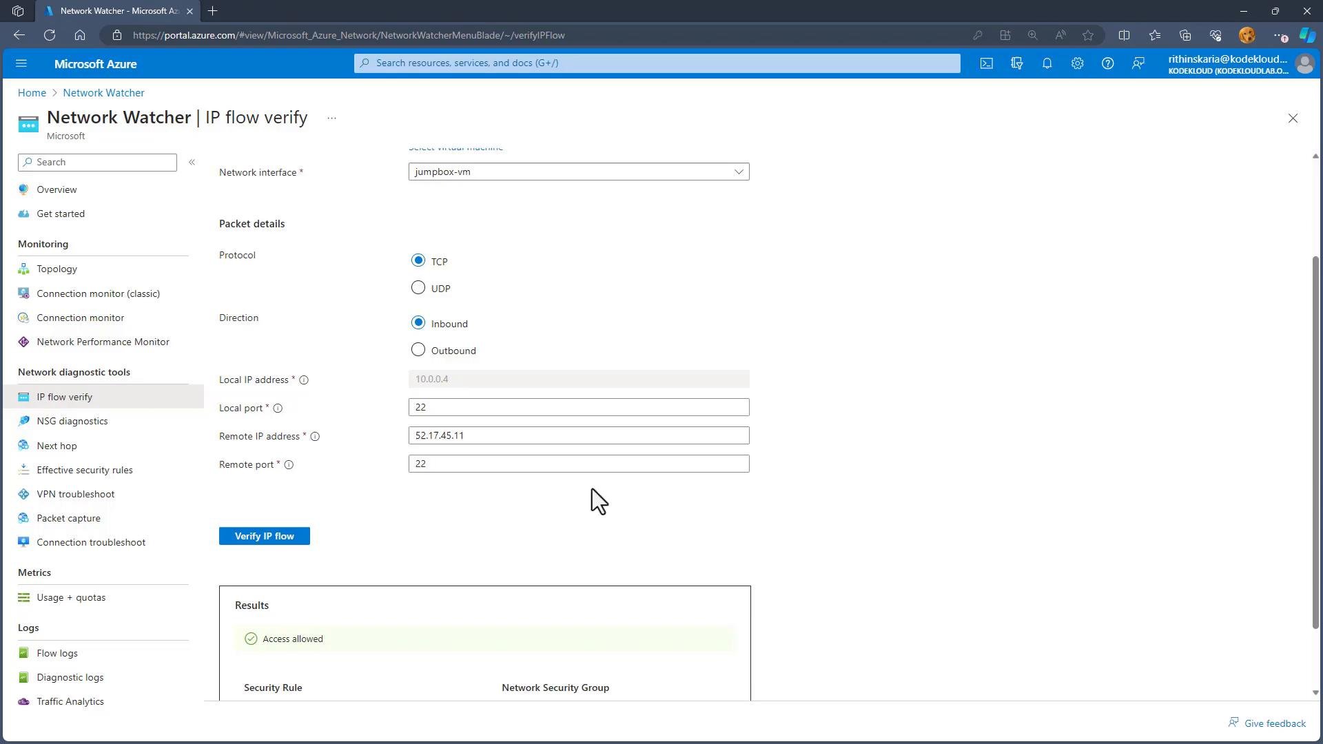Select the Outbound direction radio button
The width and height of the screenshot is (1323, 744).
point(418,350)
